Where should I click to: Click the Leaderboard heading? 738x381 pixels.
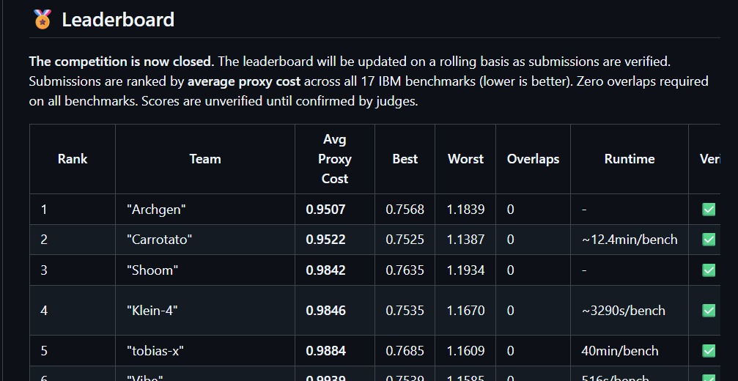tap(118, 20)
